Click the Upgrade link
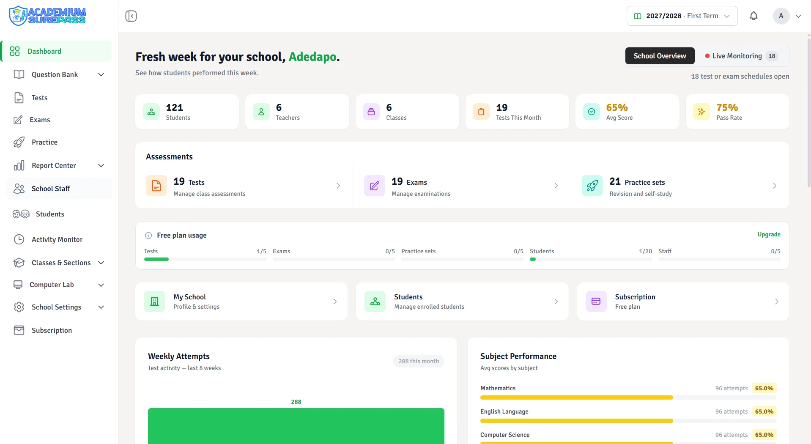 tap(769, 234)
